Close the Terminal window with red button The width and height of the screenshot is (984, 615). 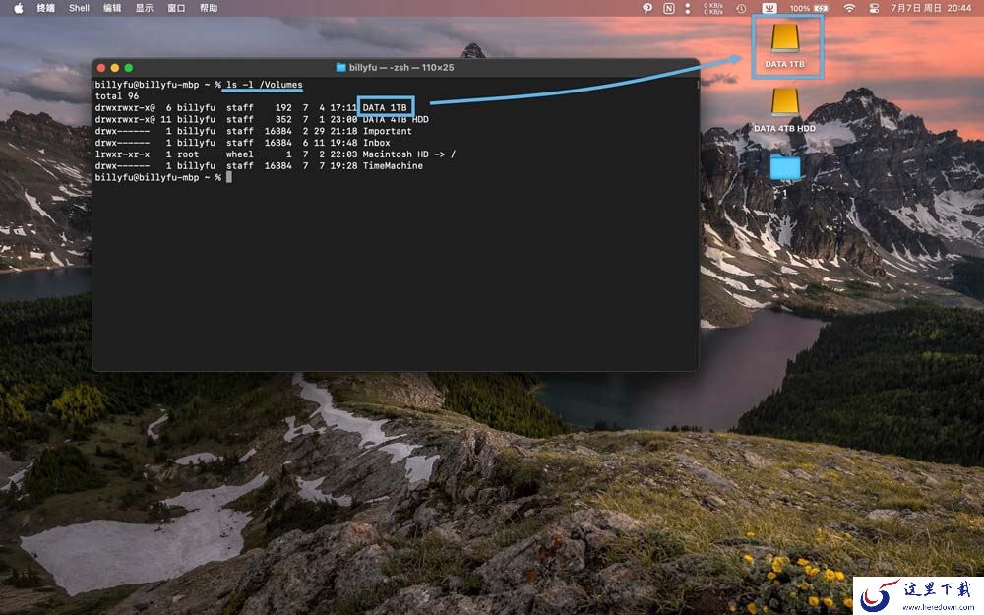point(101,68)
